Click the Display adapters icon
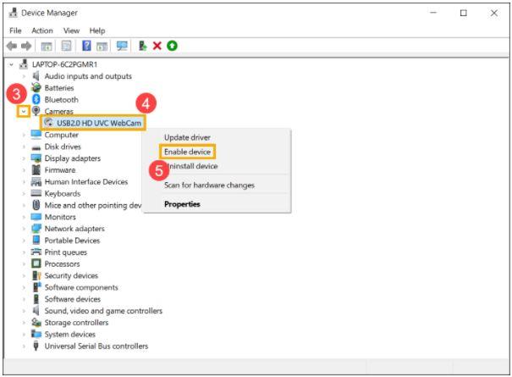The image size is (512, 377). (x=36, y=158)
